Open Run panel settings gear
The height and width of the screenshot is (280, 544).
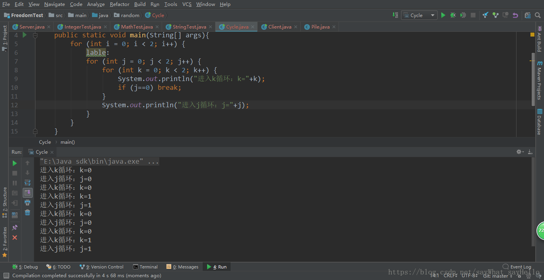click(520, 152)
